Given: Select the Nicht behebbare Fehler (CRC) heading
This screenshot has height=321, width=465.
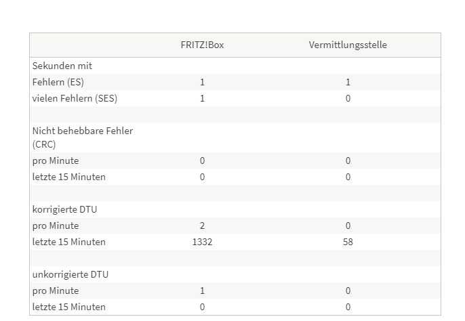Looking at the screenshot, I should click(83, 137).
